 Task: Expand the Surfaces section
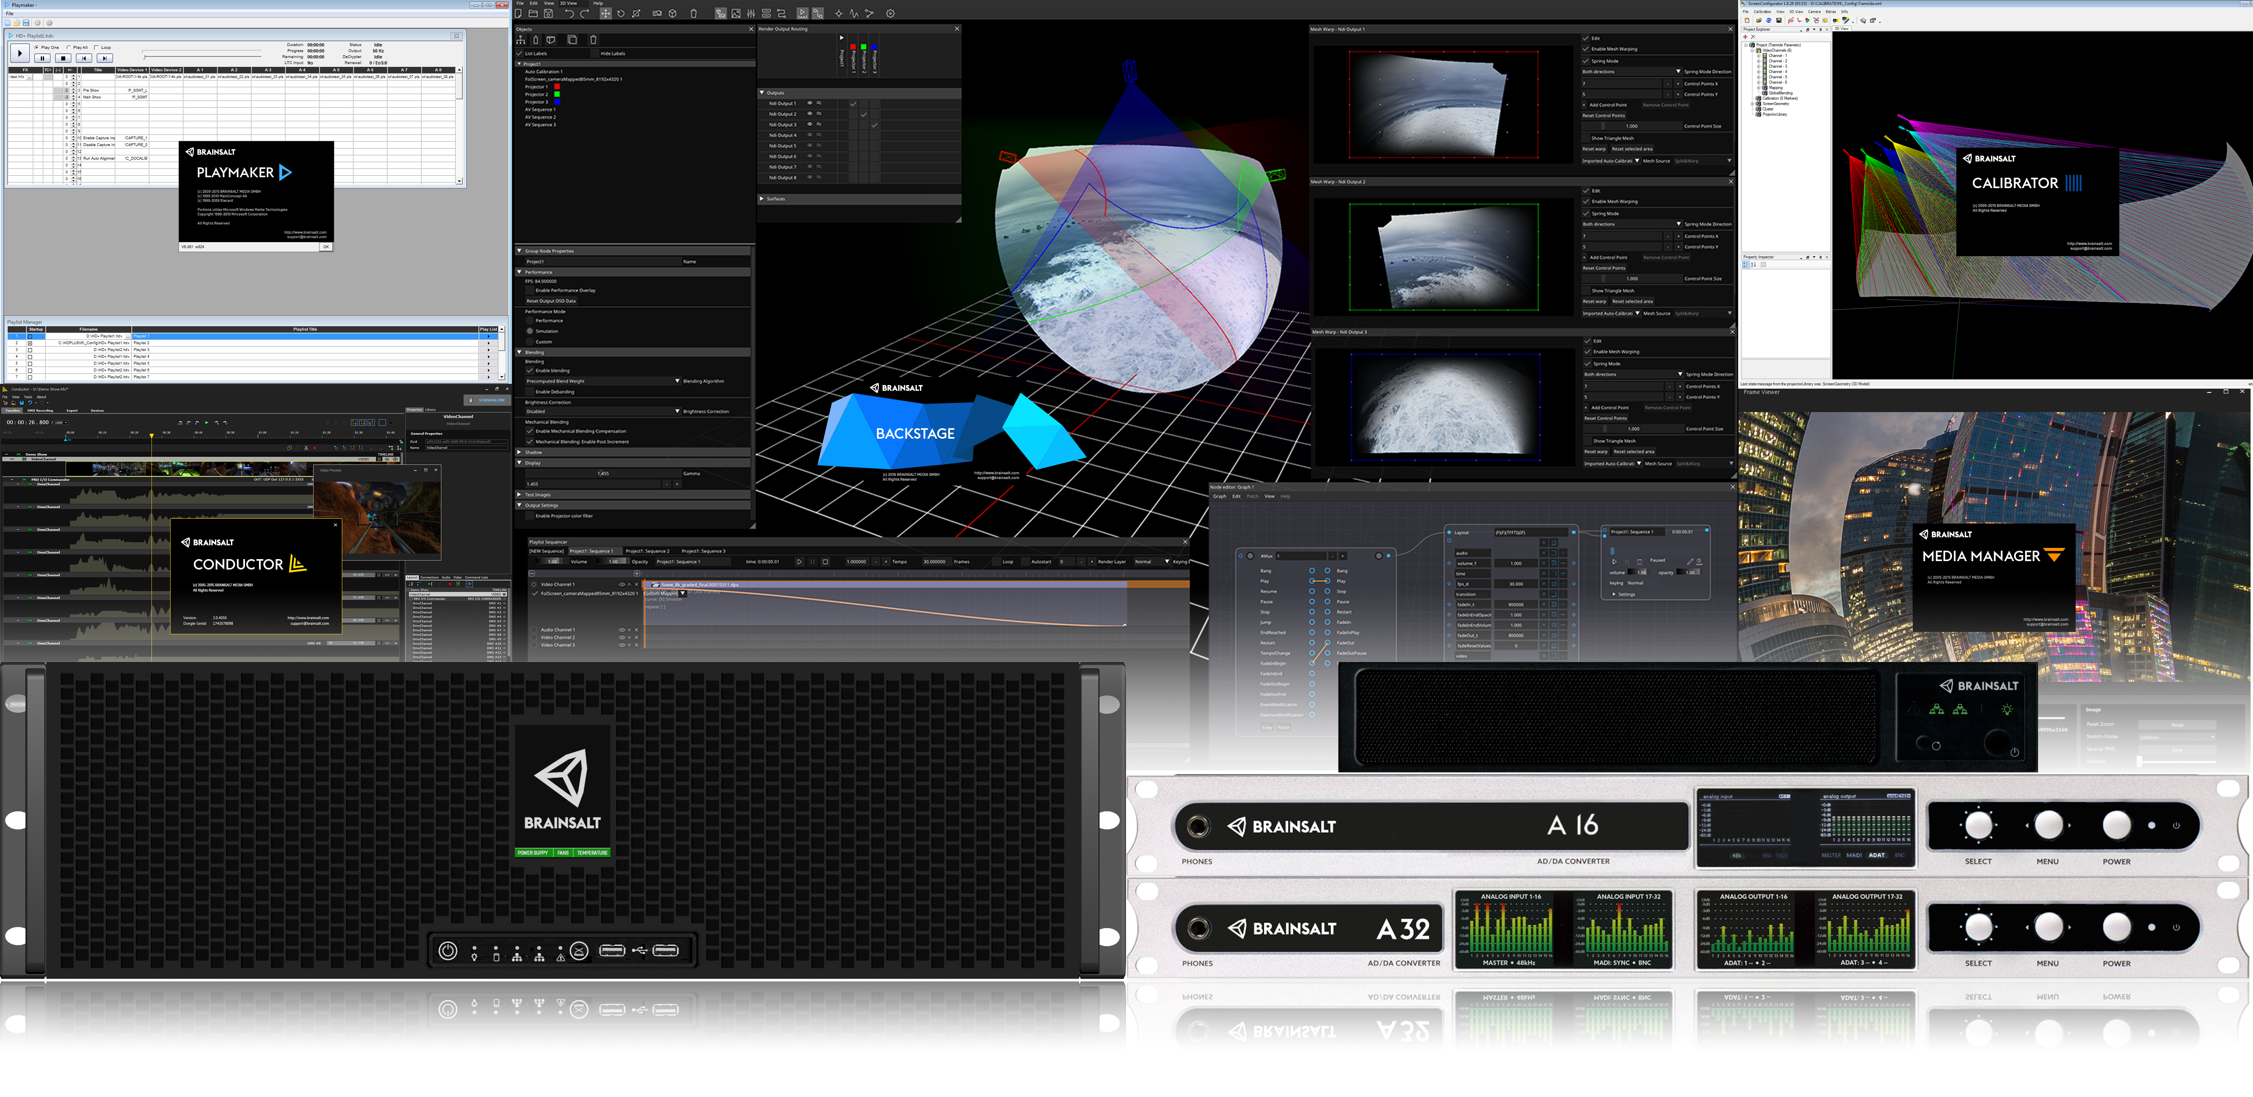762,199
